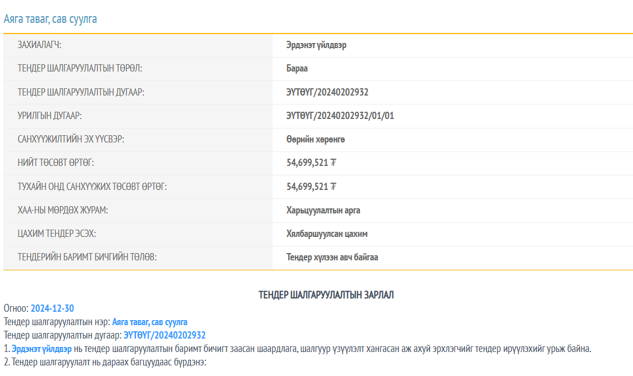Click "Эрдэнэт үйлдвэр" value in the ЗАХИАЛАГЧ row
The image size is (633, 376).
[x=316, y=45]
